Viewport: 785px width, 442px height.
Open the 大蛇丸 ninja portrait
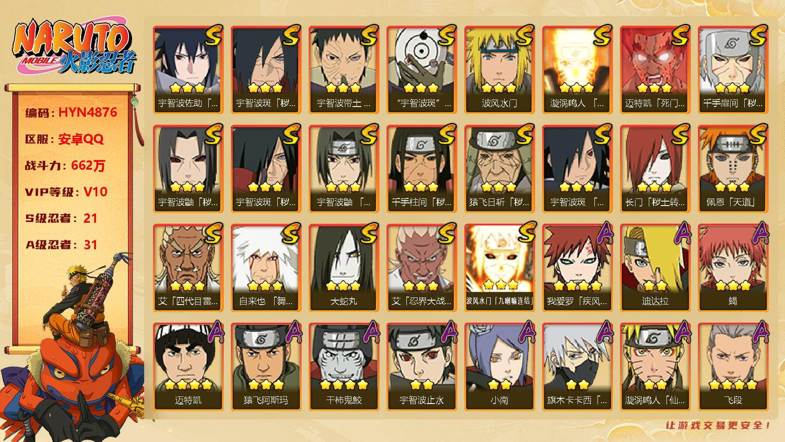[x=344, y=268]
